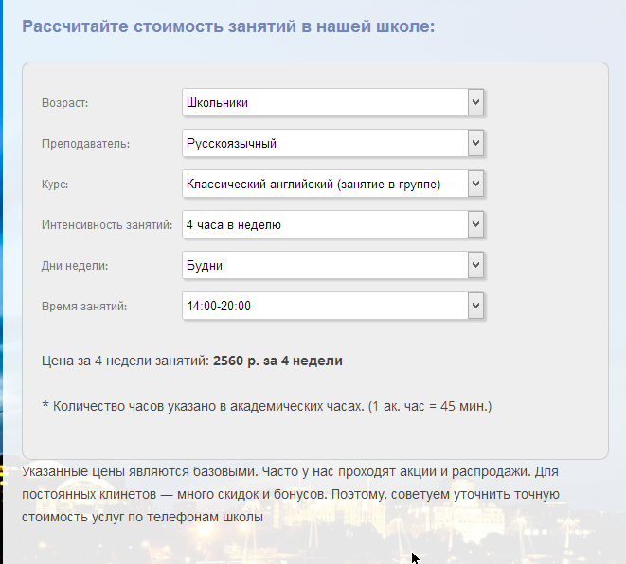The width and height of the screenshot is (626, 564).
Task: Click the Преподаватель field label
Action: (x=86, y=144)
